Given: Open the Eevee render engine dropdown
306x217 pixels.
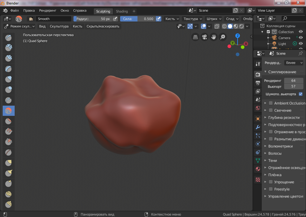Looking at the screenshot, I should point(293,63).
